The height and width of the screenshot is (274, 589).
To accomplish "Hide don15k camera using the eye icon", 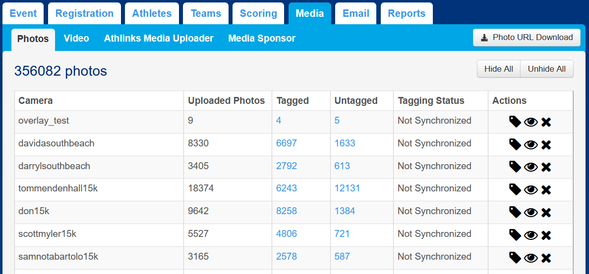I will (530, 213).
